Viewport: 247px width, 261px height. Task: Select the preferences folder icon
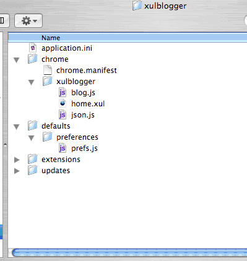point(48,137)
